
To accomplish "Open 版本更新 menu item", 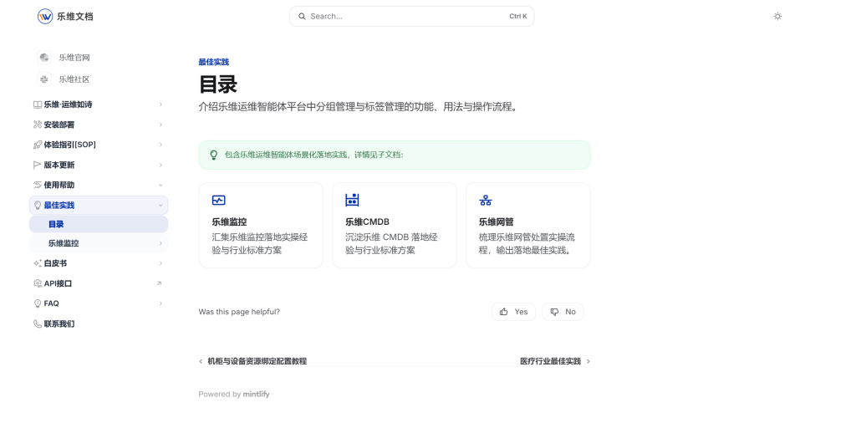I will (99, 165).
